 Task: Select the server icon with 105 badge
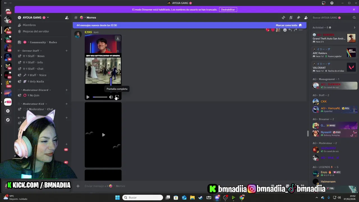8,30
